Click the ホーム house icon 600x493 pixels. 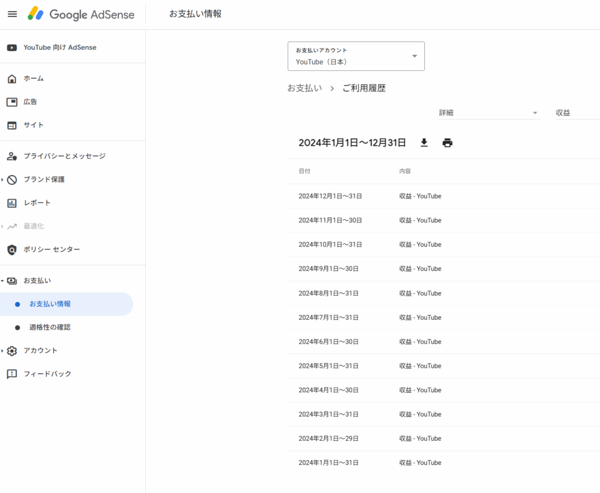tap(12, 79)
